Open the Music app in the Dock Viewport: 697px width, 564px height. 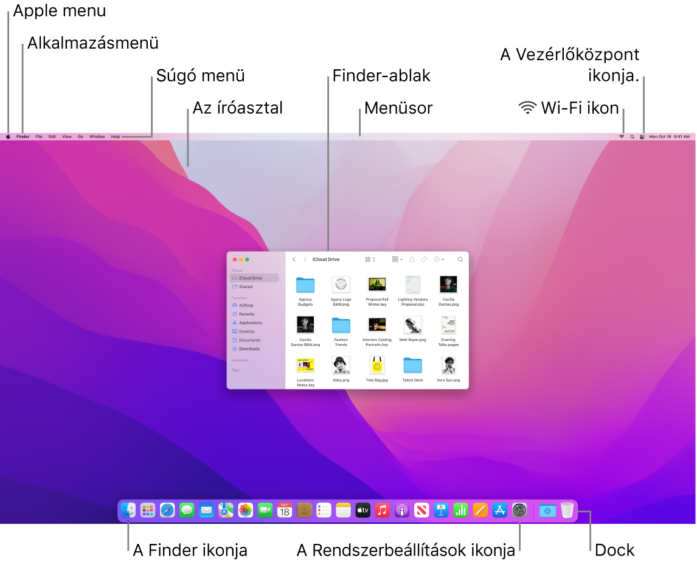coord(383,511)
